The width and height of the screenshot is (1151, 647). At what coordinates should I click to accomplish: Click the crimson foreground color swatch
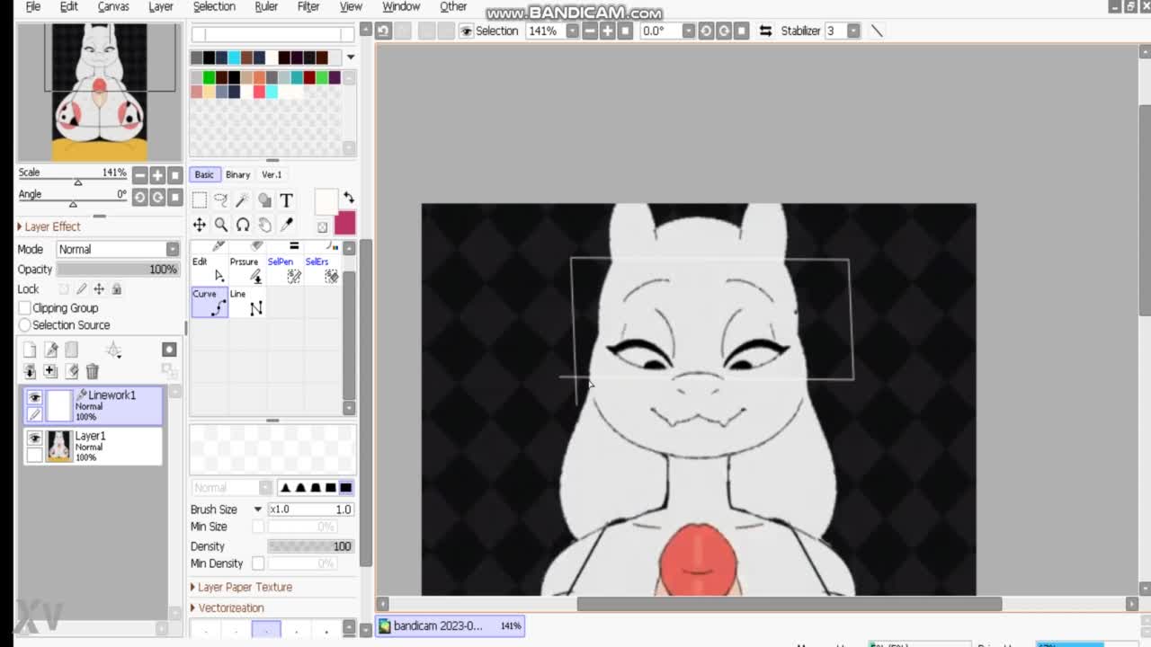(344, 223)
